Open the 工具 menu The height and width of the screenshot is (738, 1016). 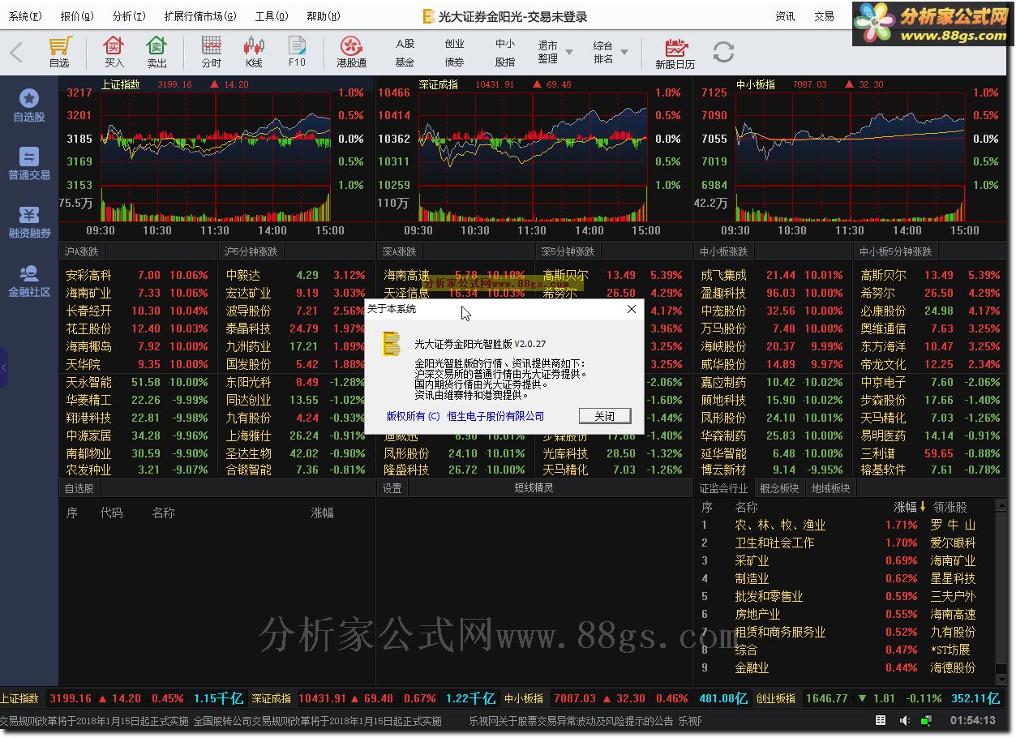tap(272, 16)
